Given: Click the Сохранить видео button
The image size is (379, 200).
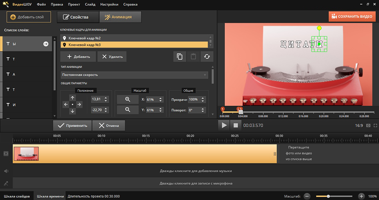Looking at the screenshot, I should coord(352,16).
